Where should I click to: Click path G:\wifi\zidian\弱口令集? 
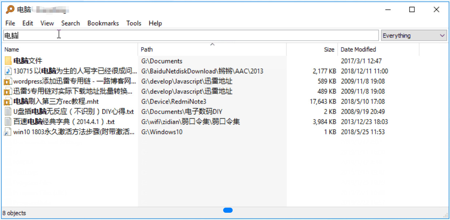pos(190,122)
